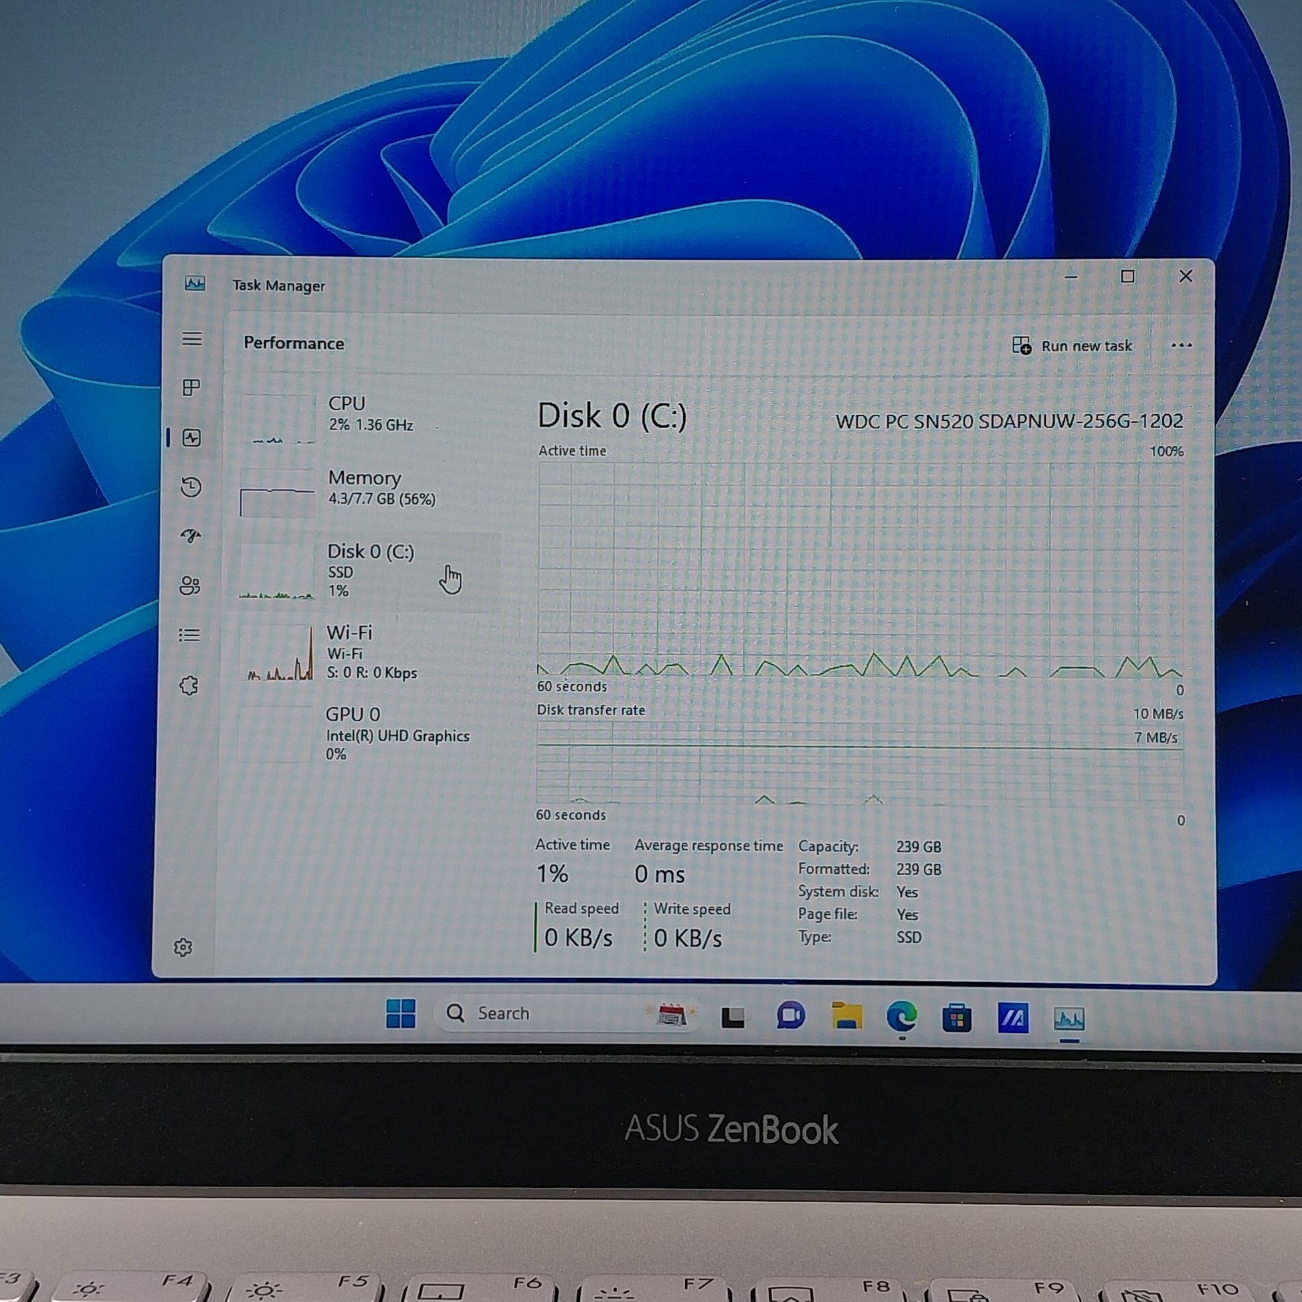
Task: Select the Memory performance entry
Action: click(x=369, y=492)
